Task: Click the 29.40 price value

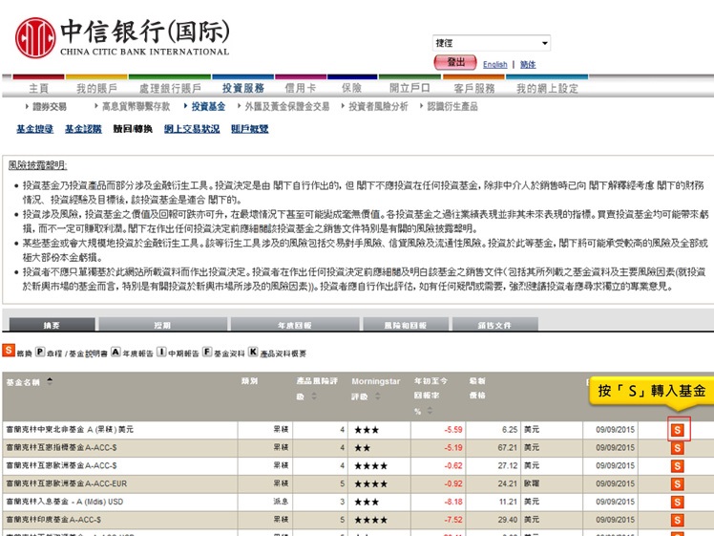Action: [x=507, y=520]
